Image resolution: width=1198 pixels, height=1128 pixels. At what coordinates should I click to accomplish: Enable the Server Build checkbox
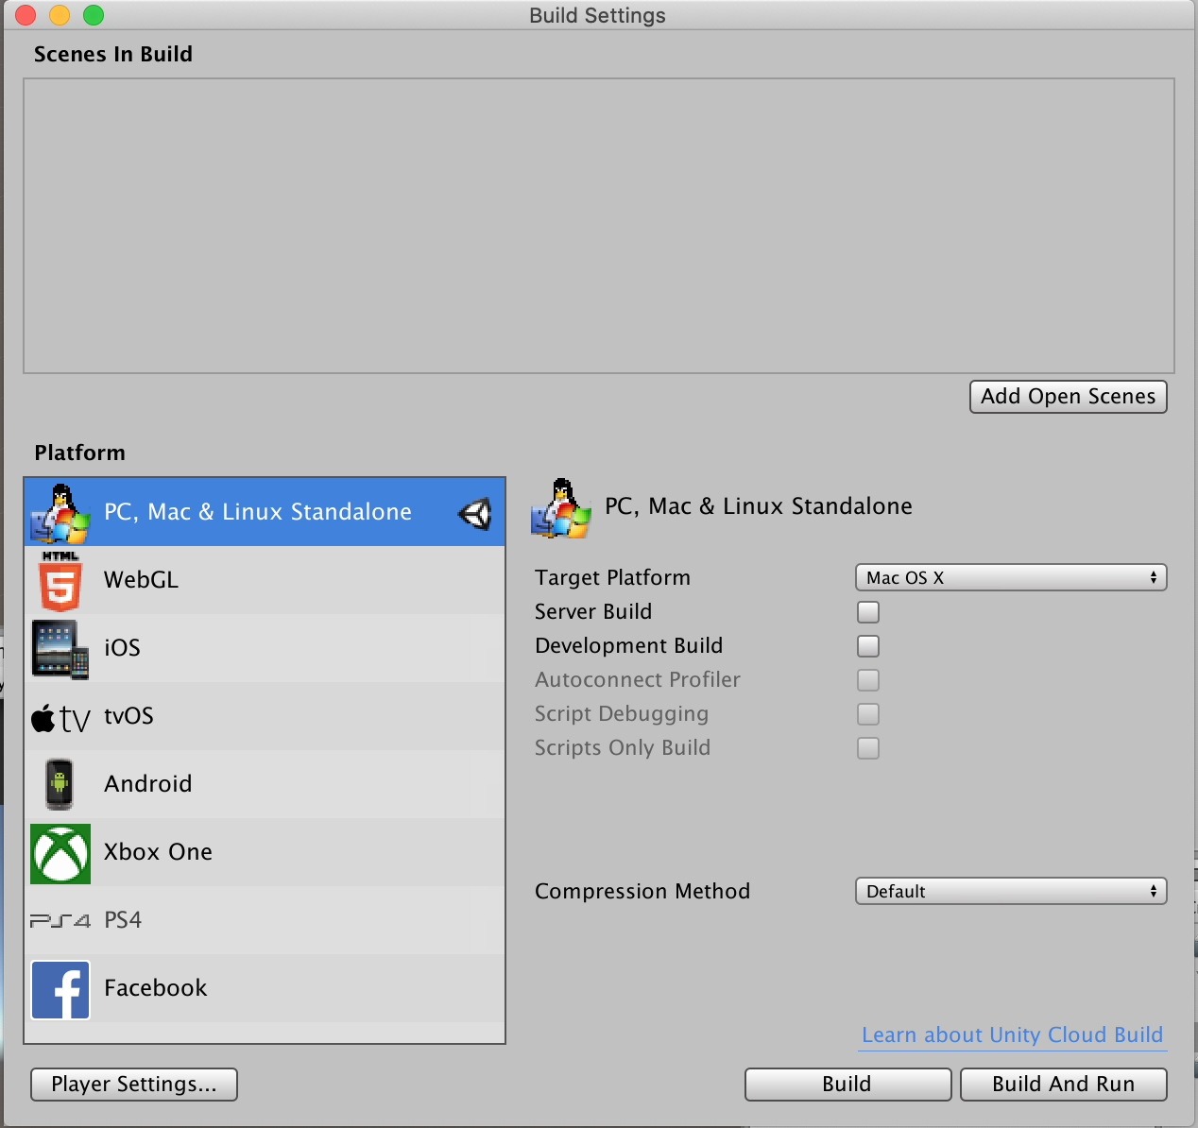pyautogui.click(x=868, y=612)
